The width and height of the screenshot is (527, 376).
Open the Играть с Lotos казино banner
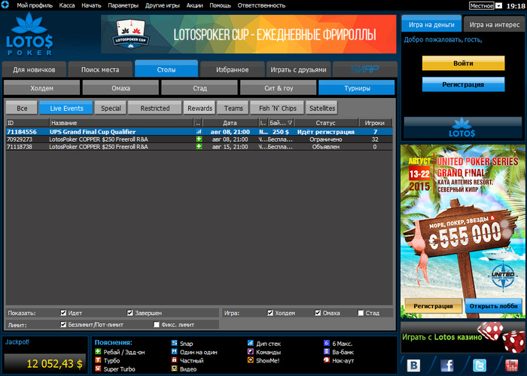click(x=462, y=338)
